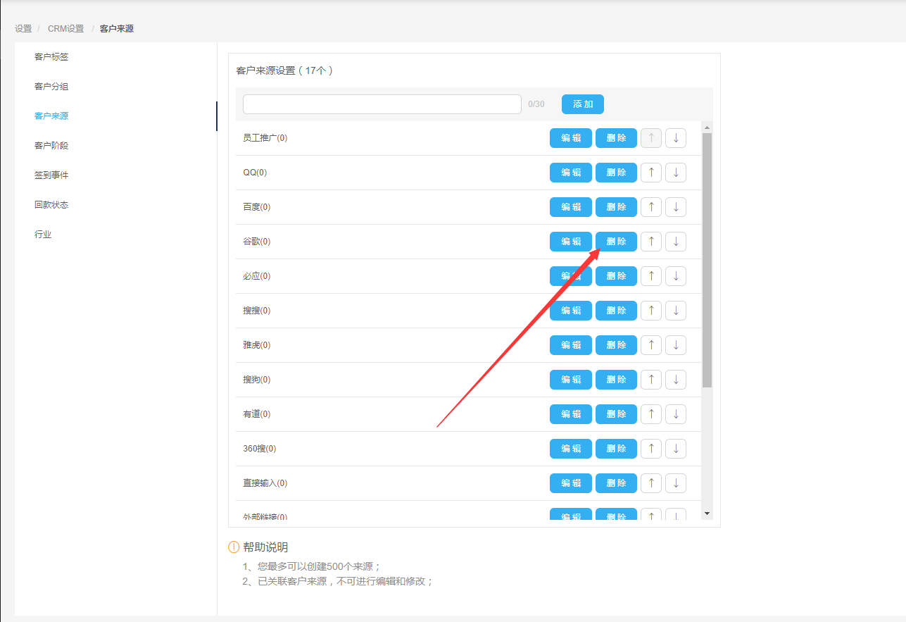Open the 客户标签 settings page
The height and width of the screenshot is (622, 906).
[x=51, y=57]
